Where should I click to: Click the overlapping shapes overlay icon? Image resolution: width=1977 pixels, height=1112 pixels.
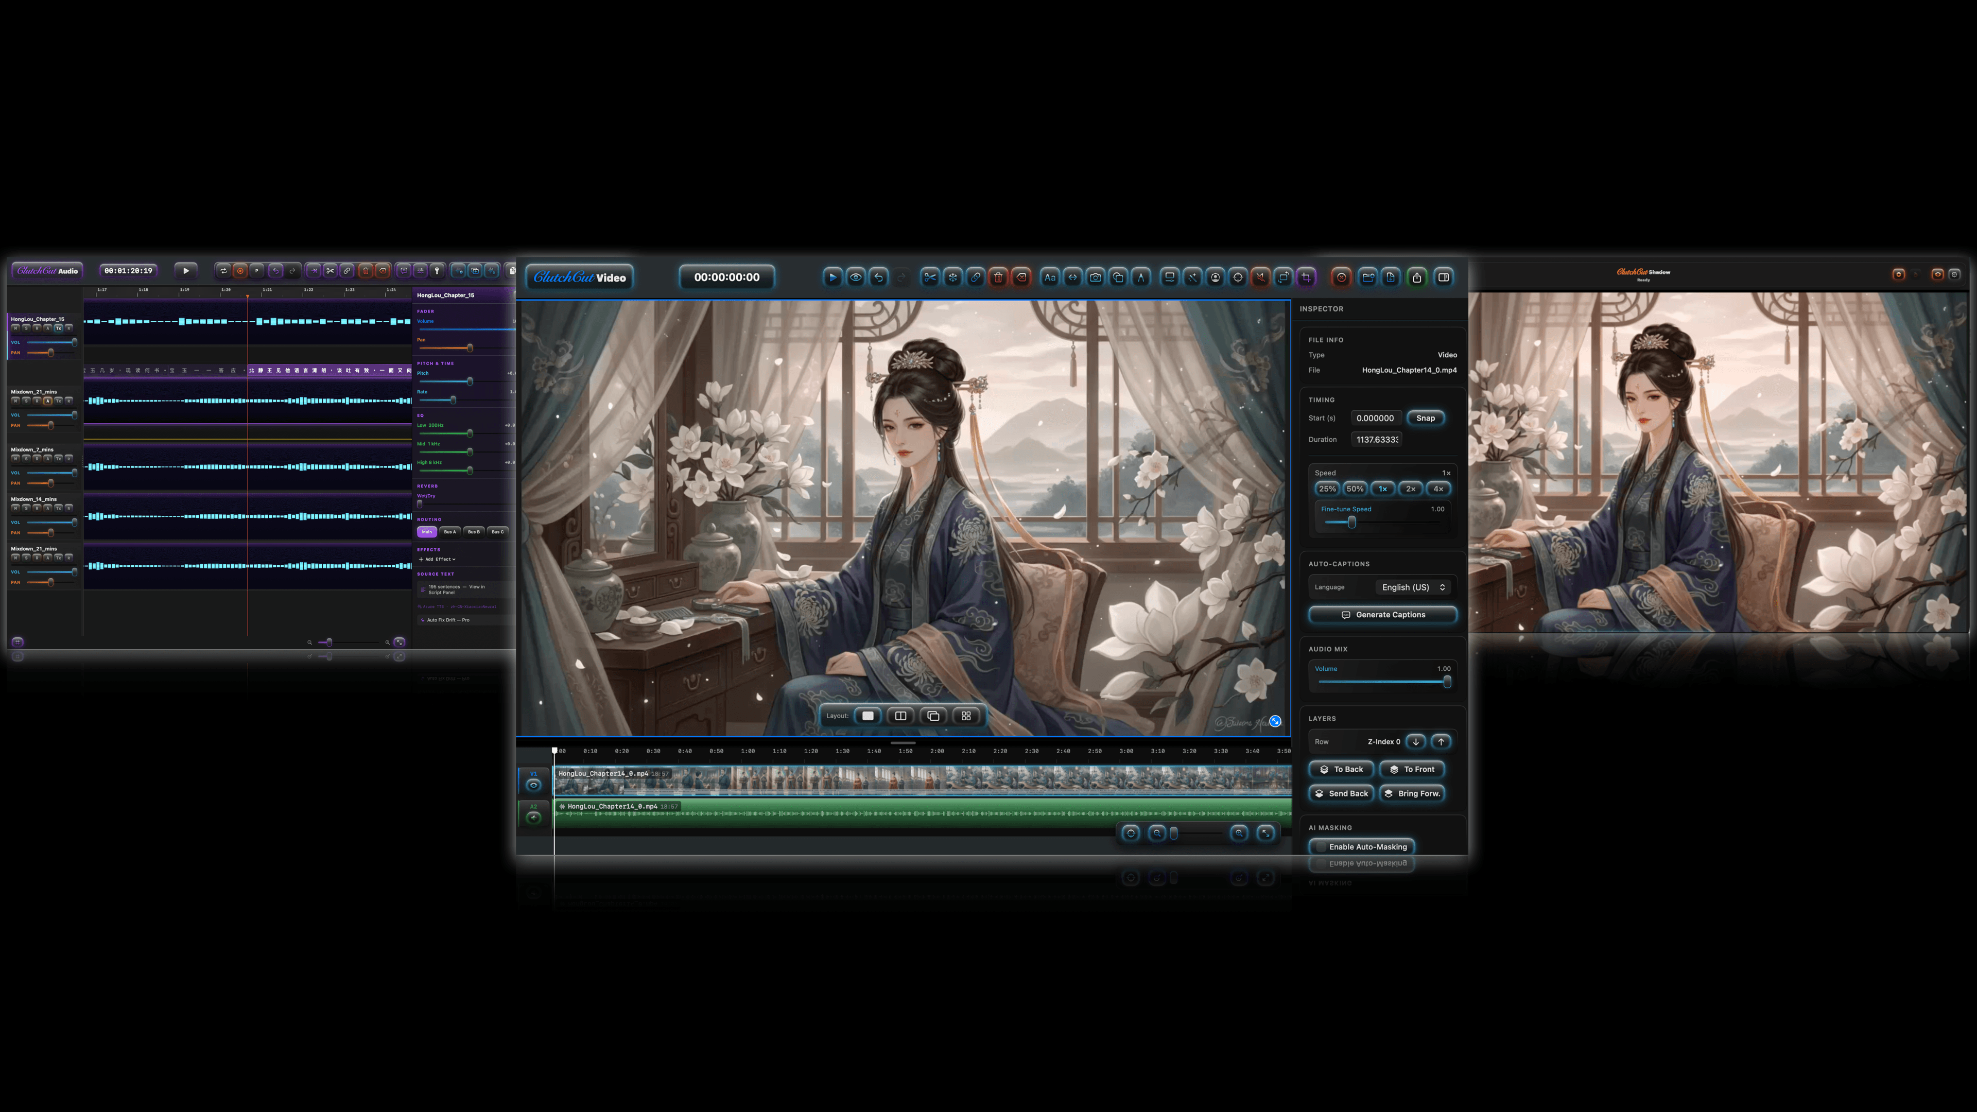tap(1118, 277)
